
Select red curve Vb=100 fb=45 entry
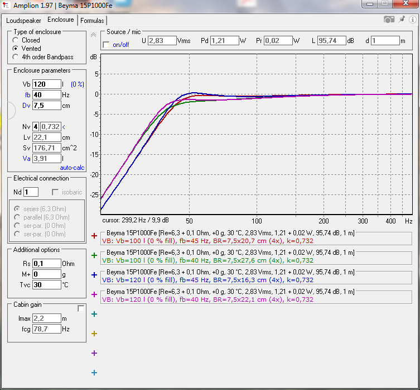click(256, 238)
